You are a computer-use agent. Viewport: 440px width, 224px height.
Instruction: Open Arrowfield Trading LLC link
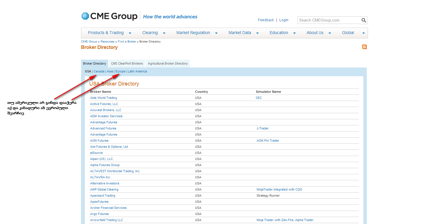click(x=106, y=220)
